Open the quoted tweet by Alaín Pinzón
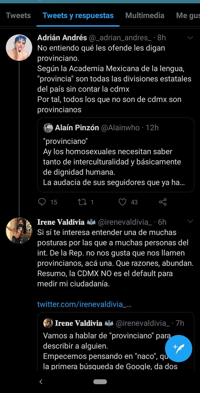Image resolution: width=200 pixels, height=393 pixels. (x=116, y=161)
